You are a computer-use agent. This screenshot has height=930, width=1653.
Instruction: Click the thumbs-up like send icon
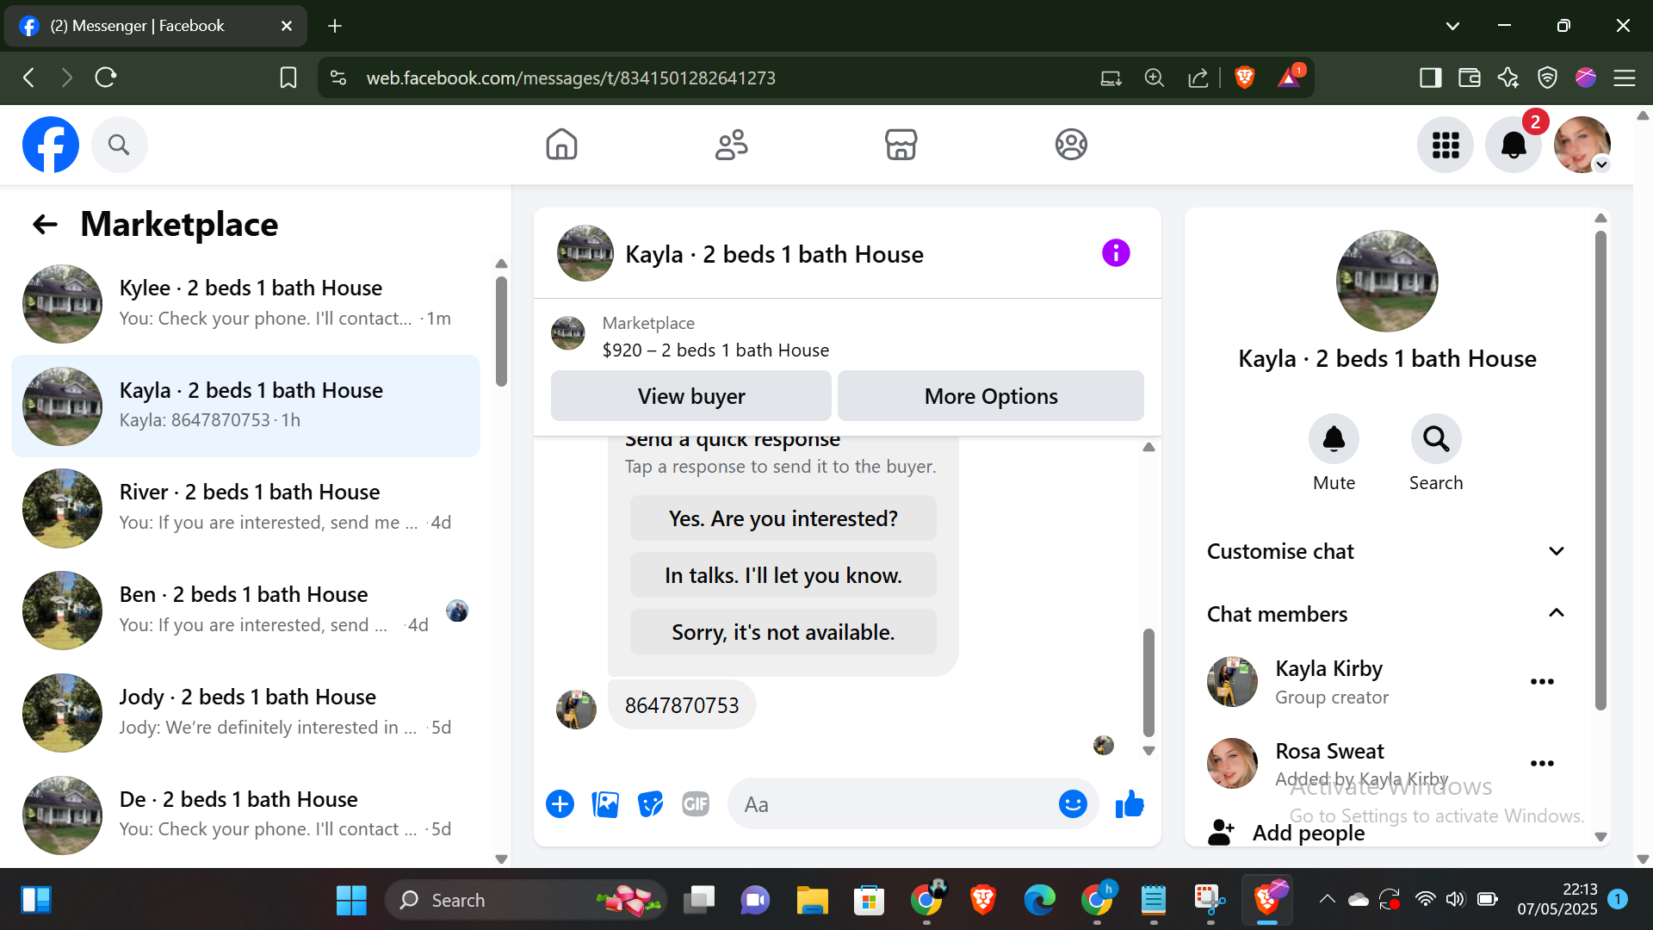(1129, 804)
